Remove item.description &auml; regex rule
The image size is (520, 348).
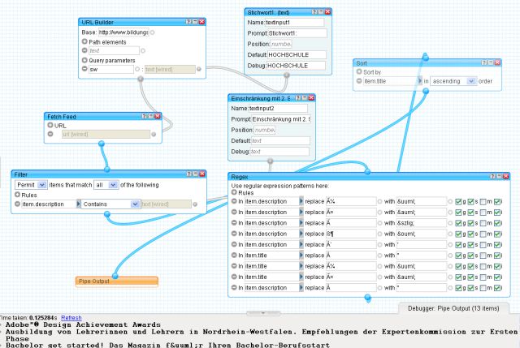pos(234,213)
